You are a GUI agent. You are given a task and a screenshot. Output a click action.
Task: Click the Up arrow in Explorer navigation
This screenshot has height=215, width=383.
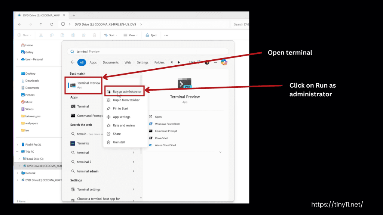click(41, 24)
